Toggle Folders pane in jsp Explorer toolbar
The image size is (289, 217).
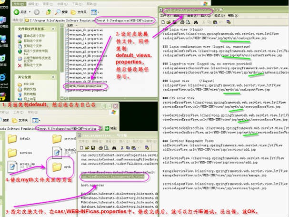pyautogui.click(x=20, y=120)
